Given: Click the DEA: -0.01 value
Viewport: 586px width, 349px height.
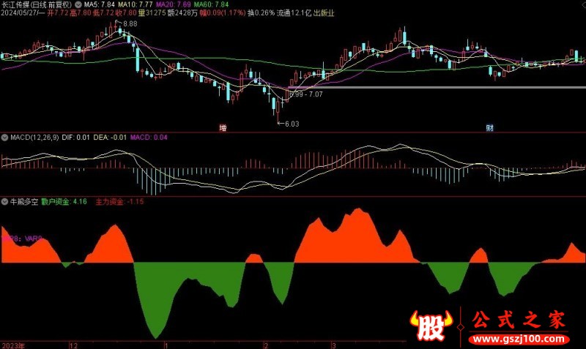Looking at the screenshot, I should [110, 138].
